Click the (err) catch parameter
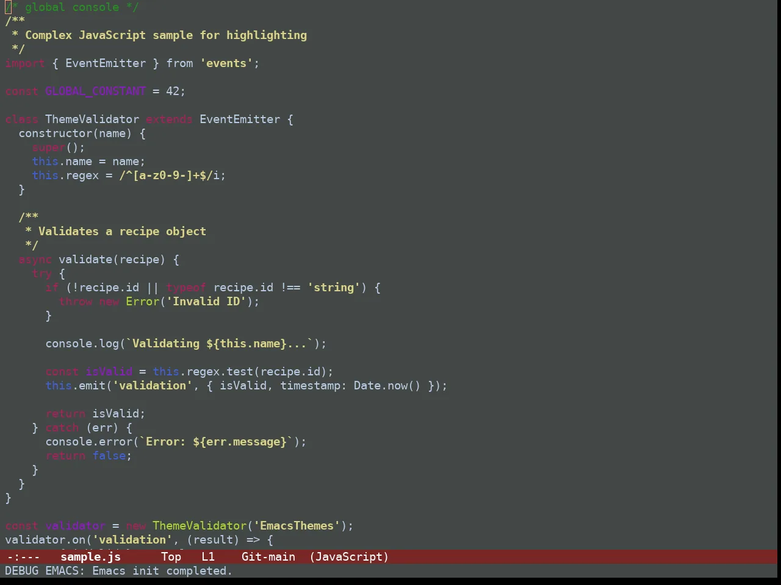 point(102,428)
